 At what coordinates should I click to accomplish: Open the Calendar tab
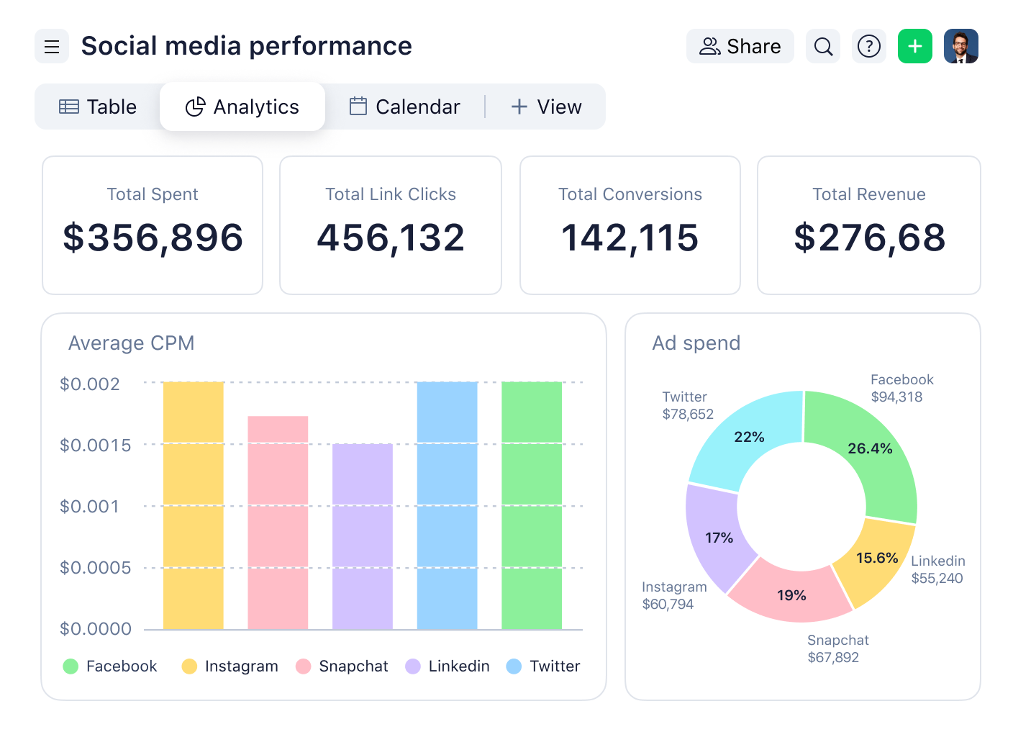coord(404,107)
